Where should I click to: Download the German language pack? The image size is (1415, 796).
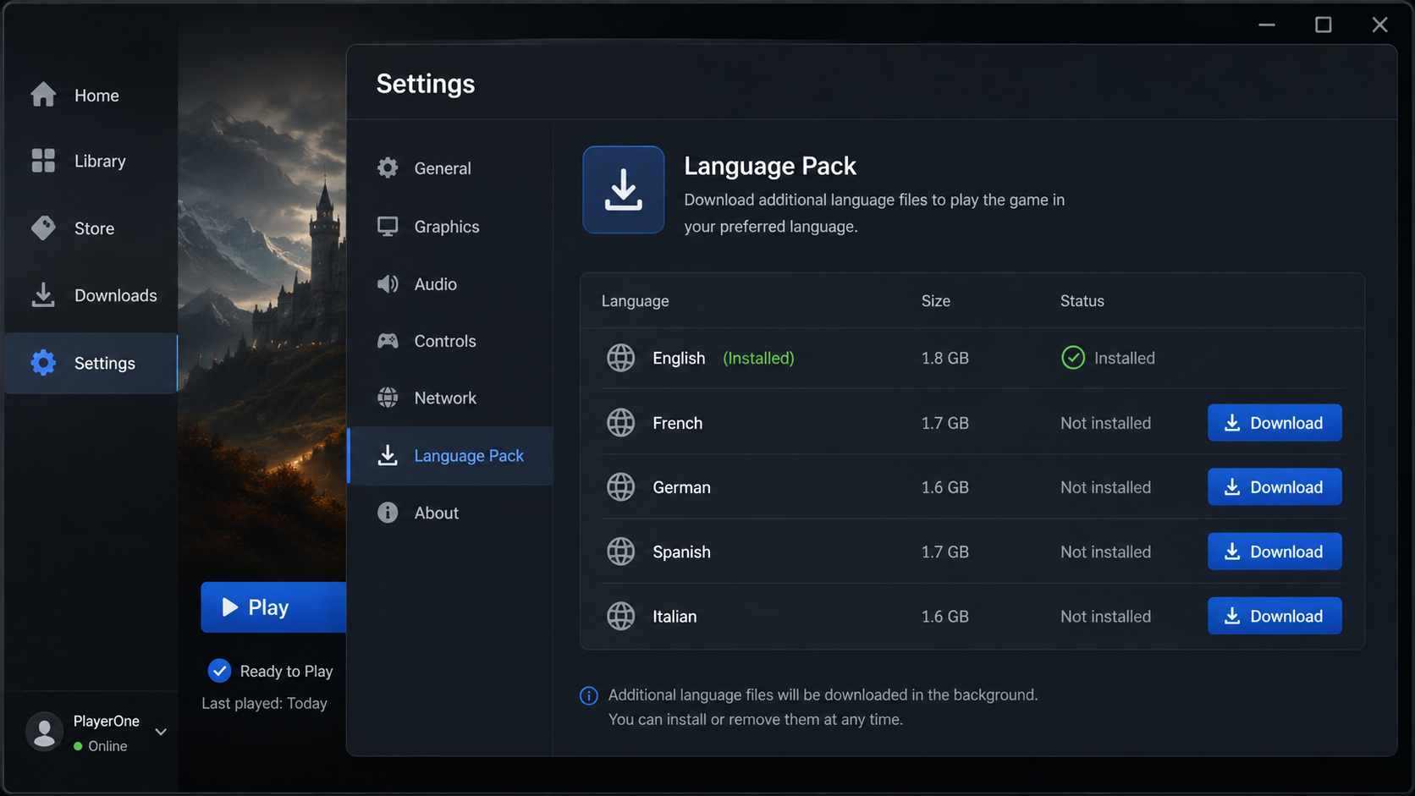(x=1275, y=487)
